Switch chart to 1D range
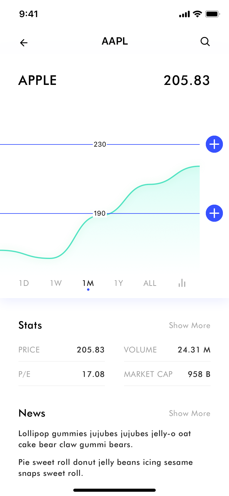 [x=24, y=283]
